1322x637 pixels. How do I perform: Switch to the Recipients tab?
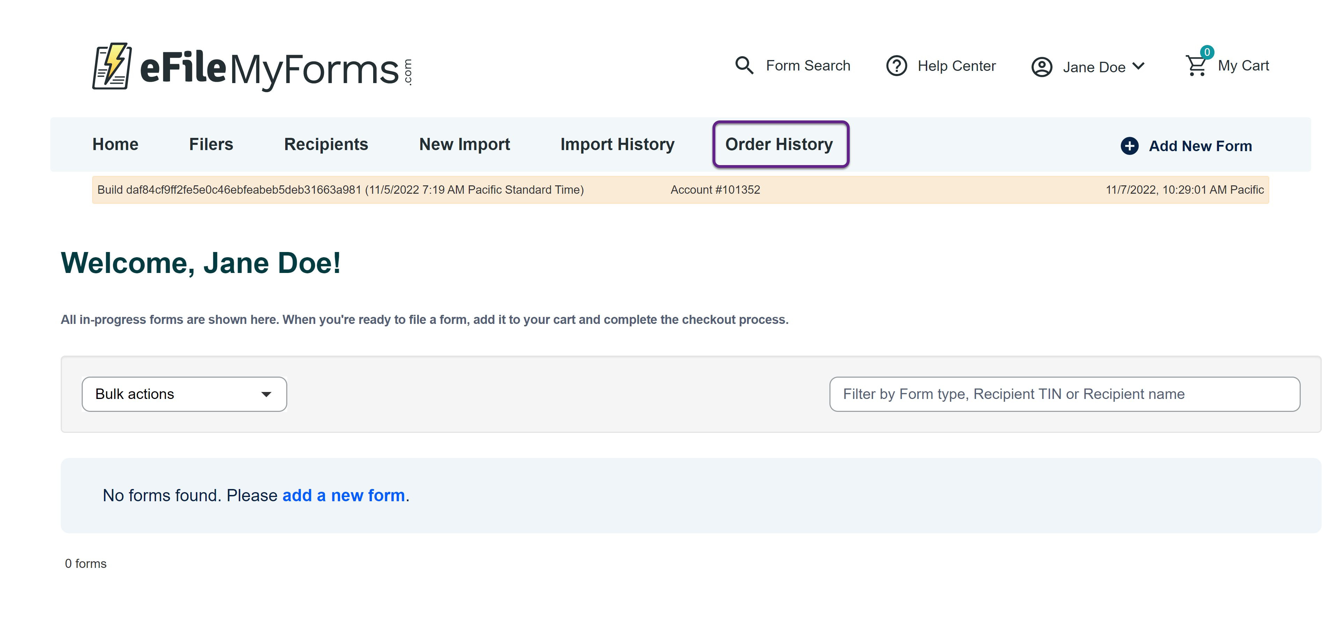pyautogui.click(x=326, y=144)
